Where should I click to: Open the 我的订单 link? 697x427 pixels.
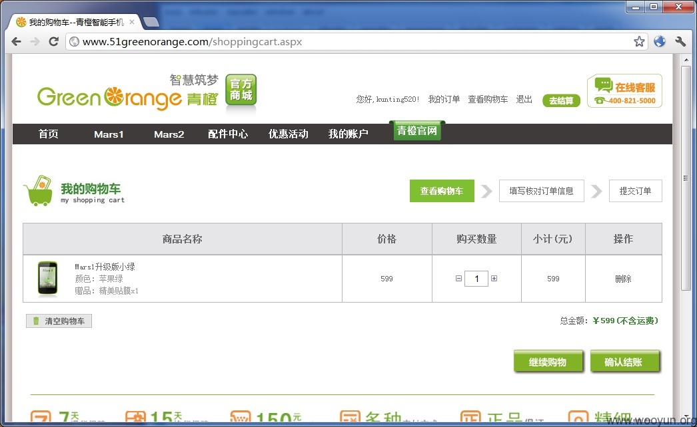click(x=444, y=99)
